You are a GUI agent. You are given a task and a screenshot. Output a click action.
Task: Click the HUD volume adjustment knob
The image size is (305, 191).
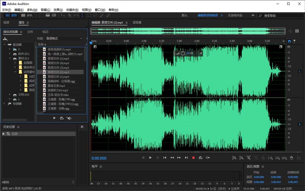183,53
